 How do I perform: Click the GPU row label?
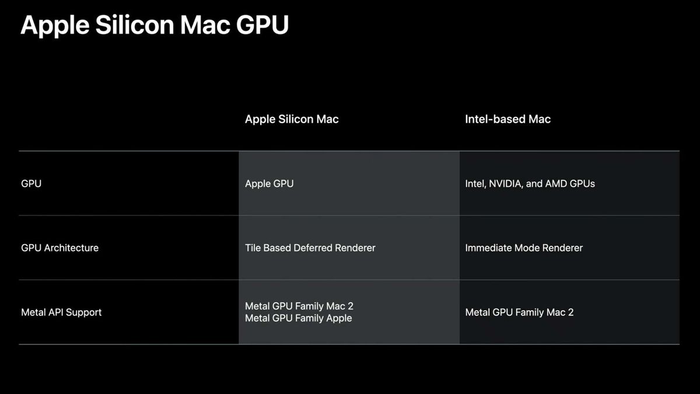click(x=31, y=183)
